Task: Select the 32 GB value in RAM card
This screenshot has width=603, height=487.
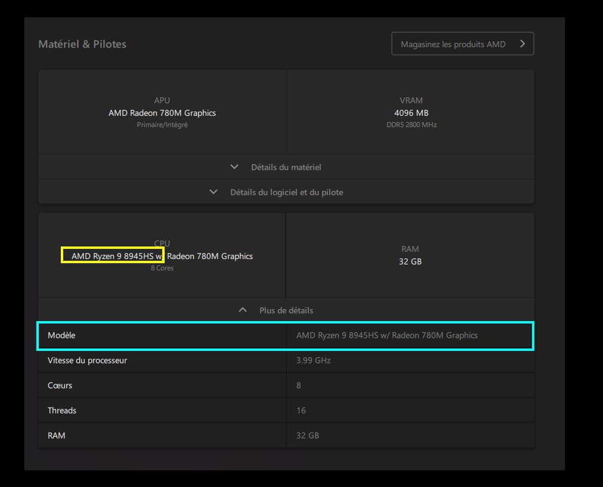Action: click(410, 261)
